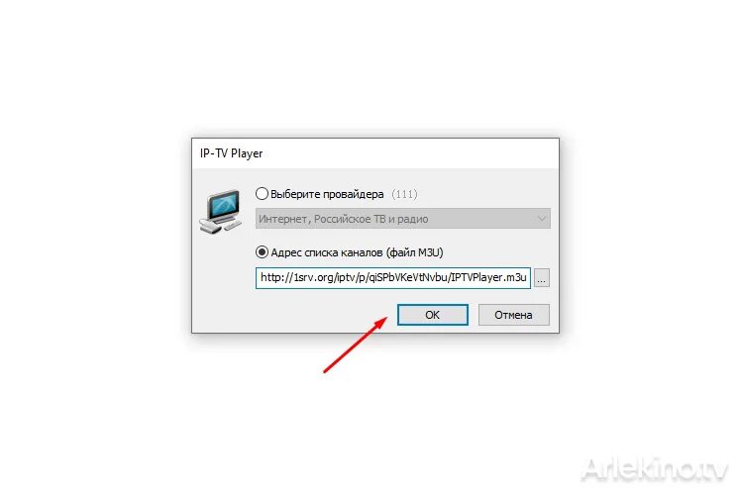Image resolution: width=743 pixels, height=495 pixels.
Task: Click the "(файл M3U)" part of the label
Action: point(415,252)
